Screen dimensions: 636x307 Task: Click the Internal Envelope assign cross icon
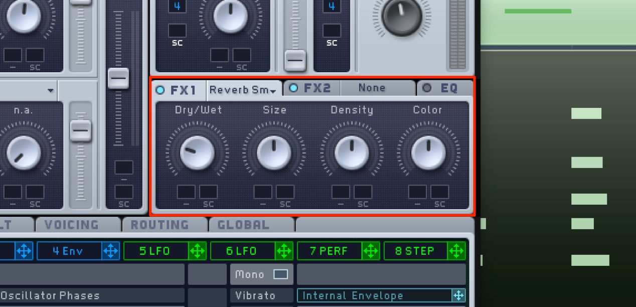(458, 295)
